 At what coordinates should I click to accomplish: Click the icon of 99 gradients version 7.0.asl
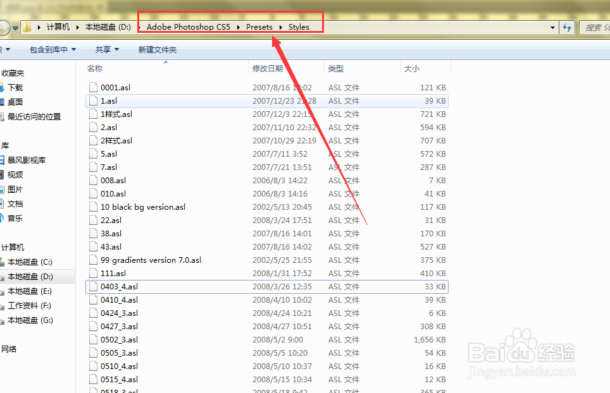tap(93, 260)
